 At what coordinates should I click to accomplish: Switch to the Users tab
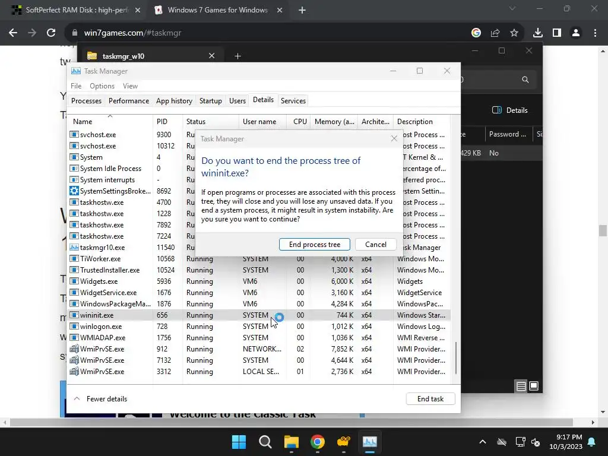point(237,100)
